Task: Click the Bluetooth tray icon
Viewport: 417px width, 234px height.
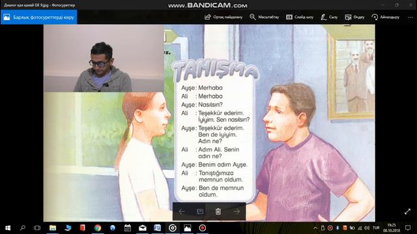Action: coord(338,228)
